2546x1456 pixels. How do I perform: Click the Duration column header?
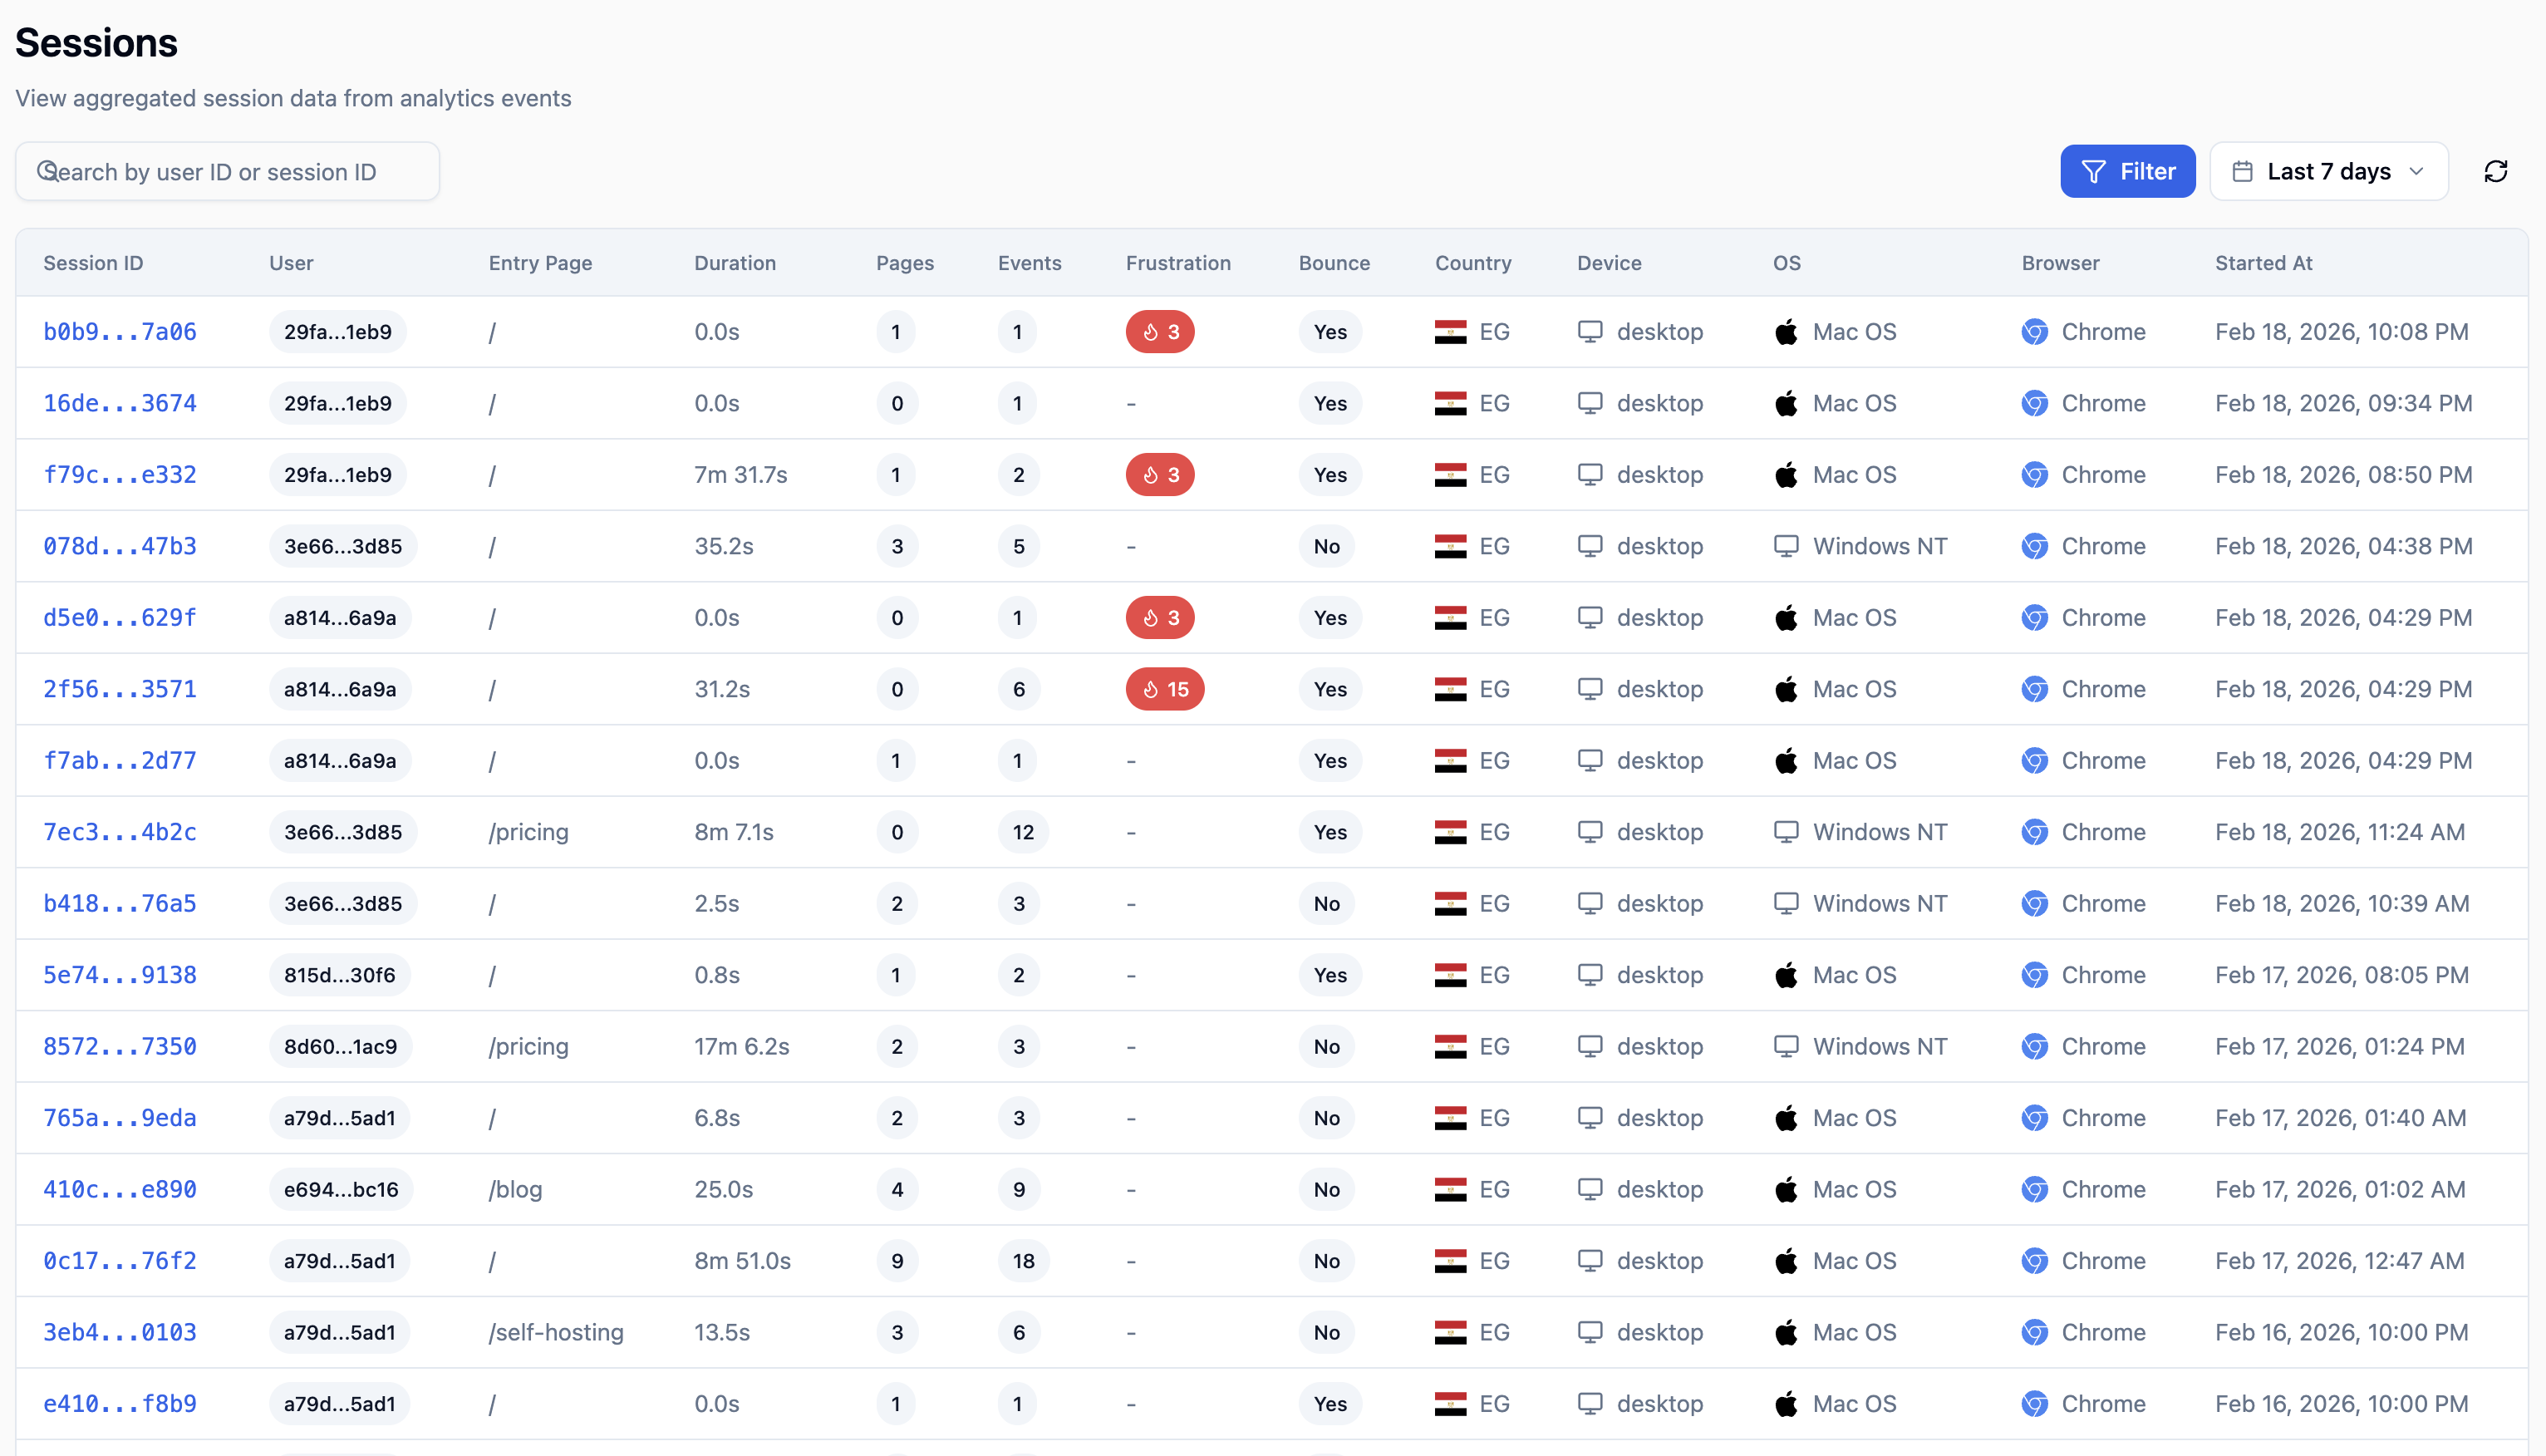(735, 263)
